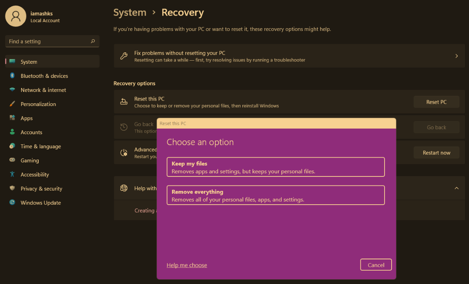Click the Choose an option heading

(x=200, y=142)
